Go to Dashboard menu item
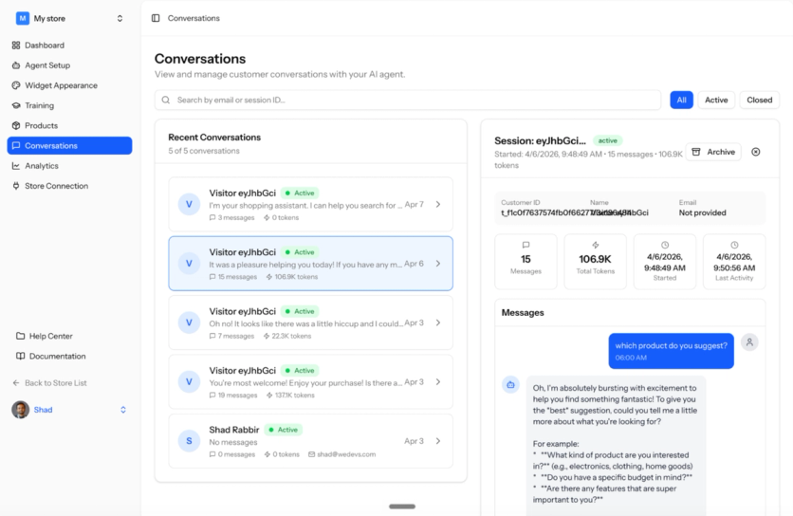The width and height of the screenshot is (793, 516). pos(70,45)
